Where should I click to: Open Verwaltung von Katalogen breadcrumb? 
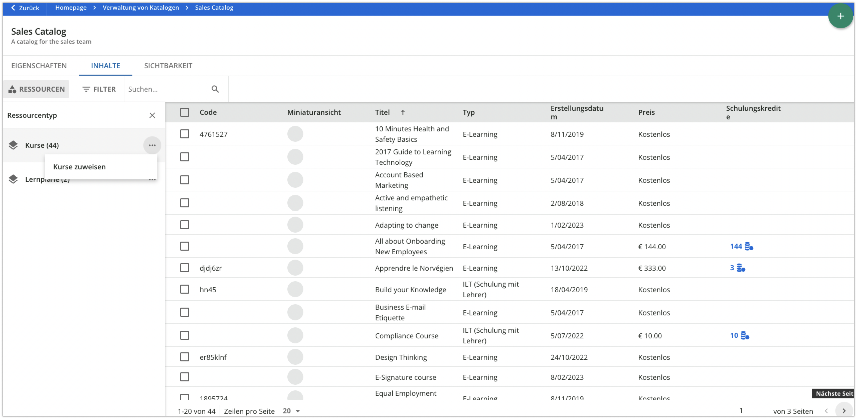140,7
